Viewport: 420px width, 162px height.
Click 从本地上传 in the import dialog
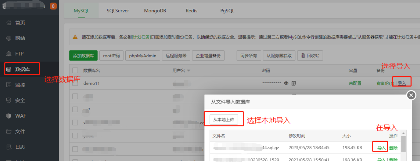click(223, 119)
